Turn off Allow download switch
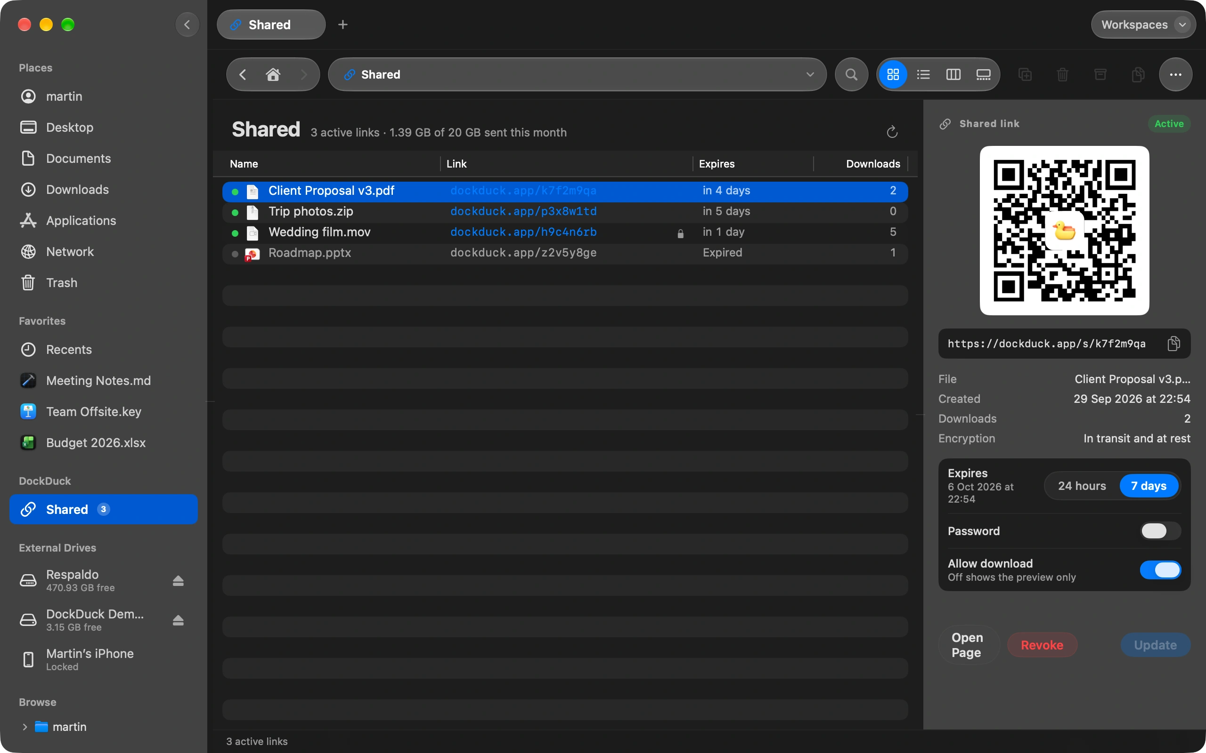 [x=1160, y=570]
